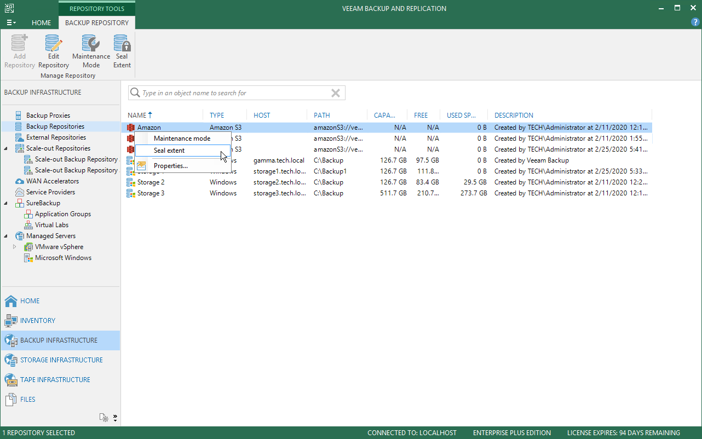This screenshot has width=702, height=439.
Task: Switch to the BACKUP REPOSITORY ribbon tab
Action: [x=97, y=23]
